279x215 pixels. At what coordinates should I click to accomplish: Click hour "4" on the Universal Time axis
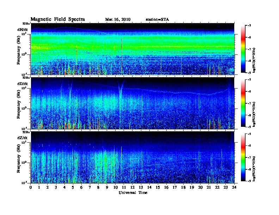(x=64, y=187)
